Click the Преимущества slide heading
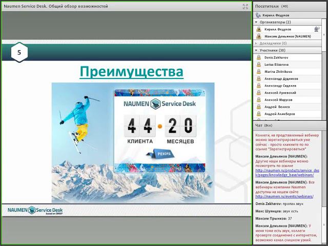The image size is (328, 246). [x=132, y=72]
